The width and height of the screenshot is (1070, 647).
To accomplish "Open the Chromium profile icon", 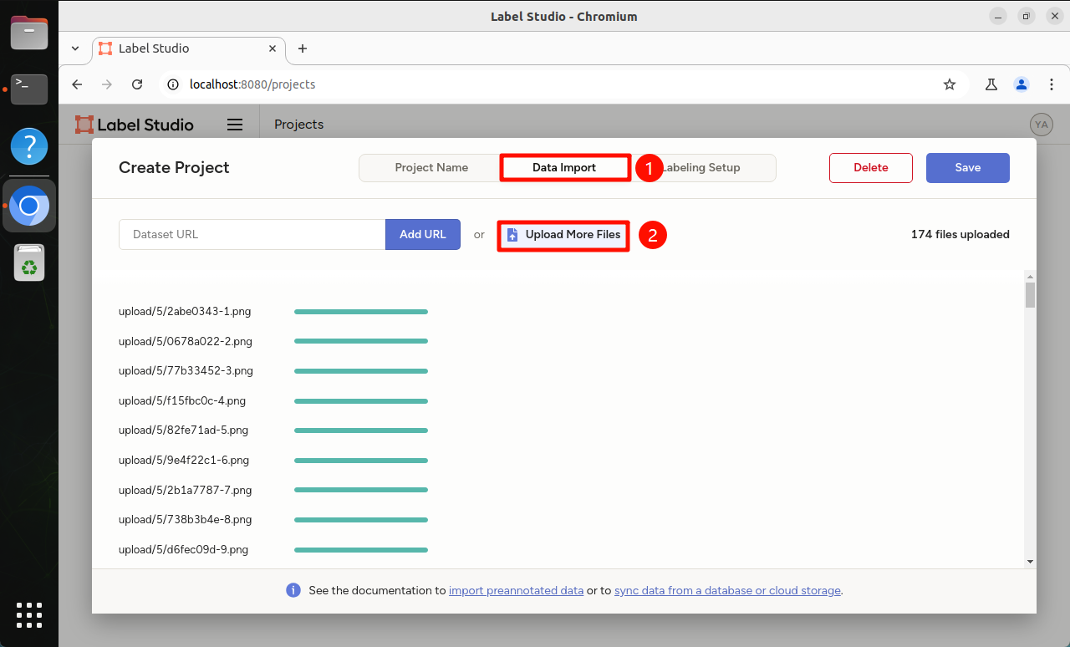I will [x=1022, y=84].
